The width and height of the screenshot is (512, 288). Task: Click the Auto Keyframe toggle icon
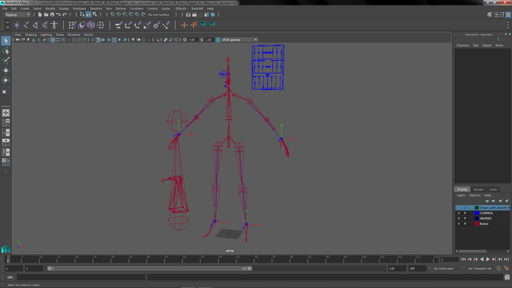pos(498,269)
